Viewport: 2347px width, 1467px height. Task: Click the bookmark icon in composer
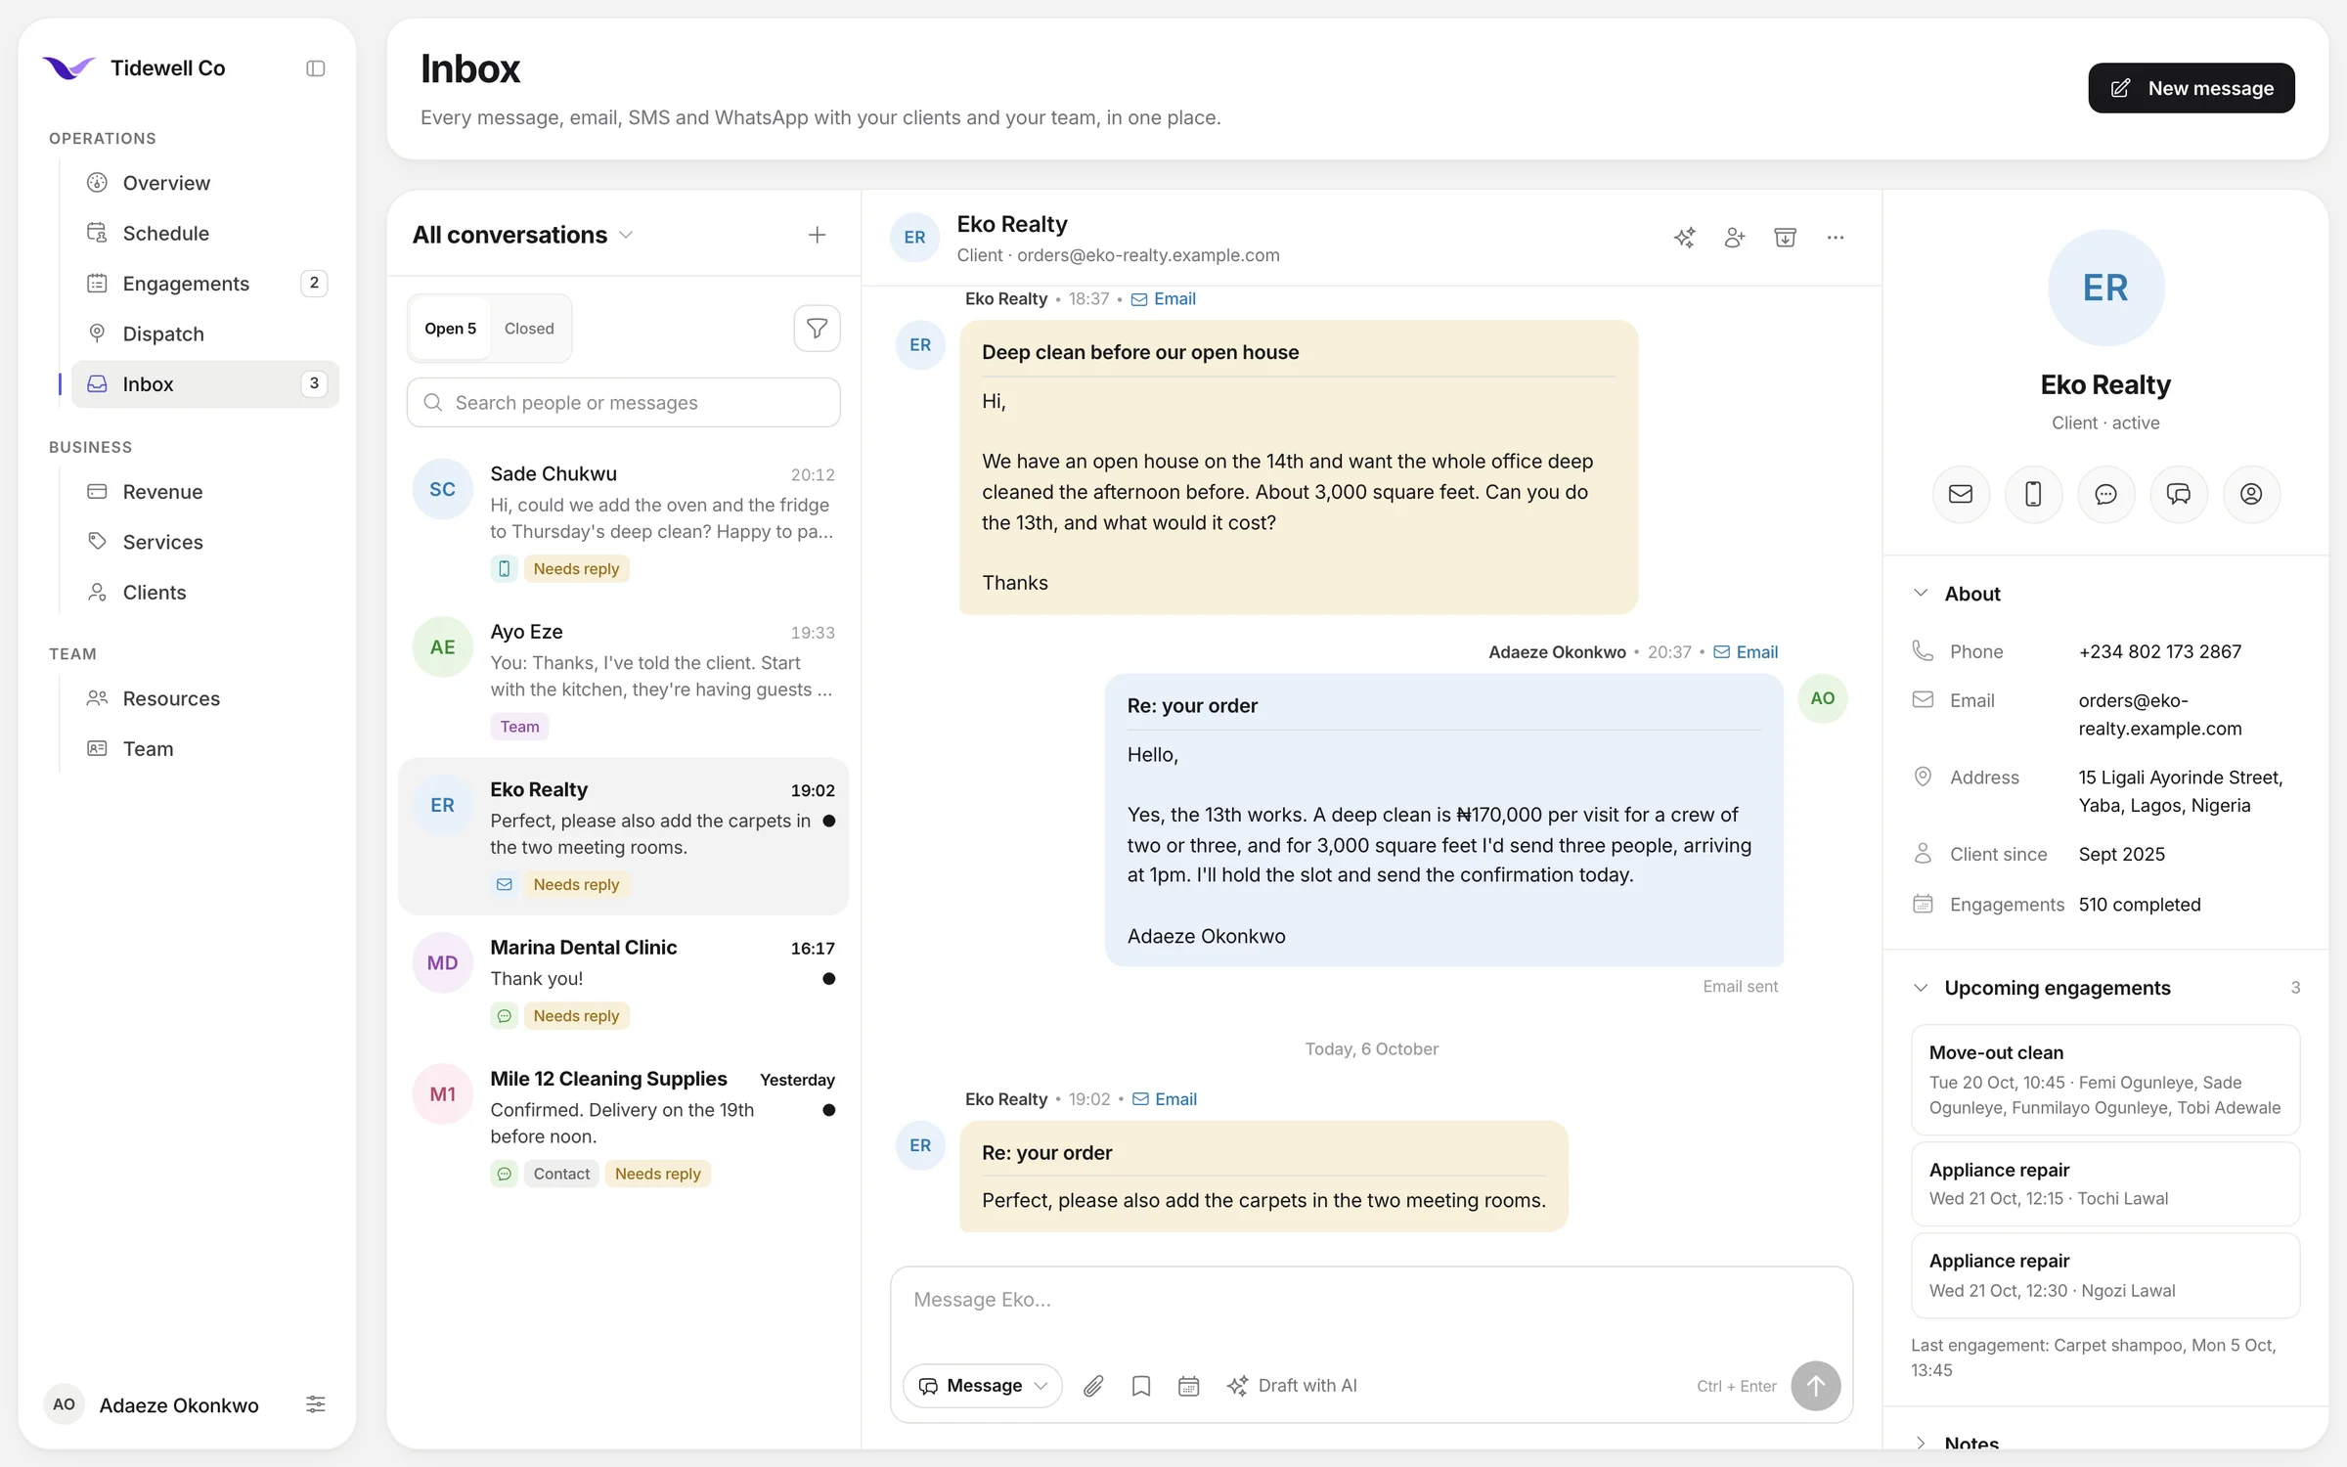point(1140,1386)
